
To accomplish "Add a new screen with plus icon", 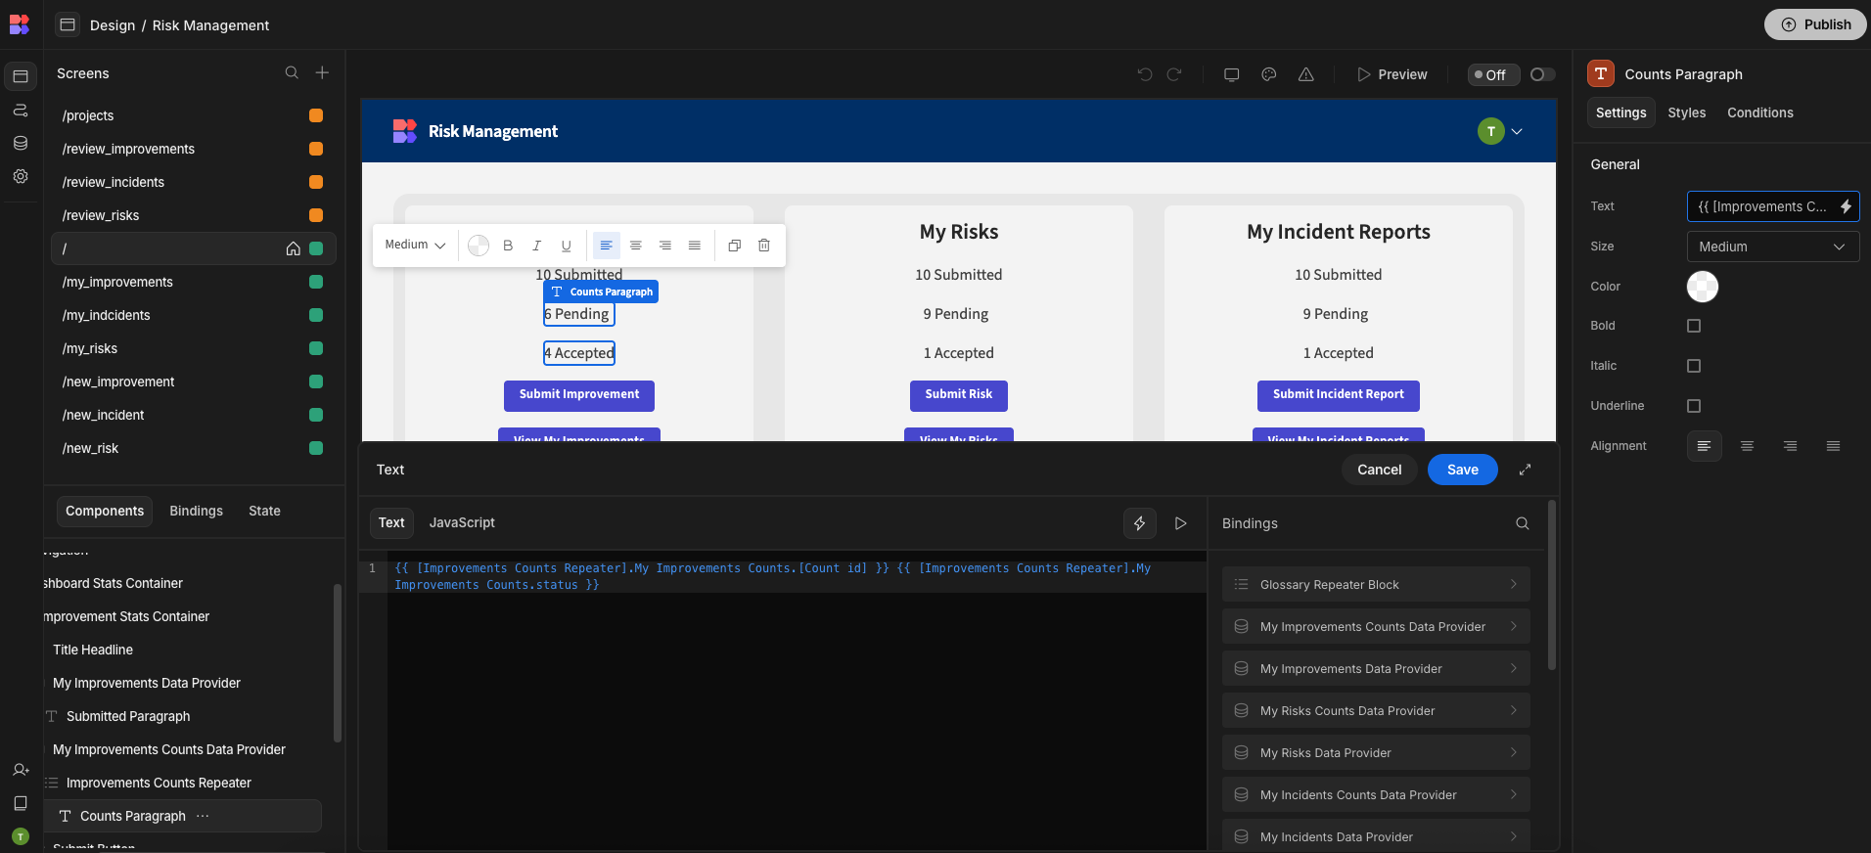I will tap(322, 73).
